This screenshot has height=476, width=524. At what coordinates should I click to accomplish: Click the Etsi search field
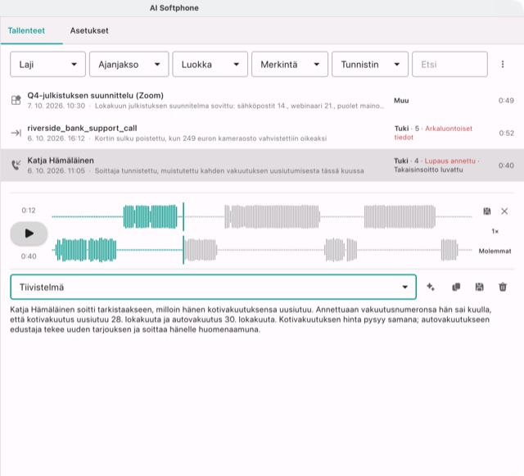coord(449,64)
